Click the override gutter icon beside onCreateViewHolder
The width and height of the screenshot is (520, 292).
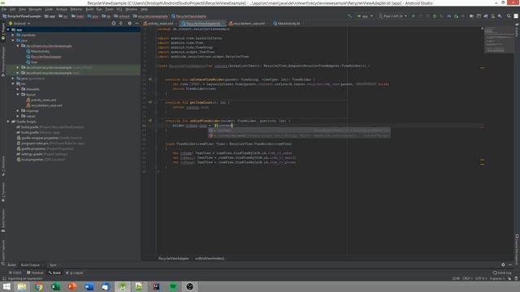tap(150, 79)
